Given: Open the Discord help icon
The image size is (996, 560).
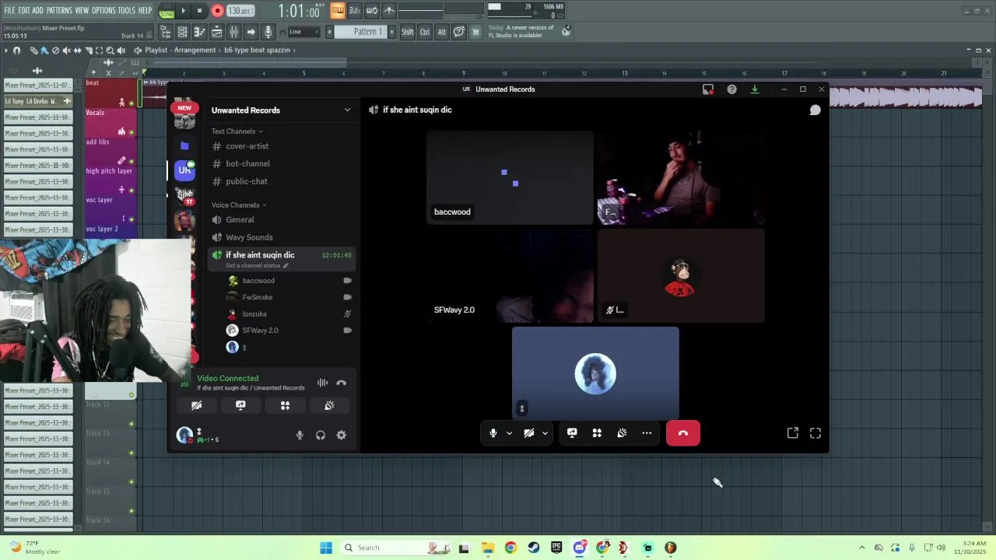Looking at the screenshot, I should [731, 89].
